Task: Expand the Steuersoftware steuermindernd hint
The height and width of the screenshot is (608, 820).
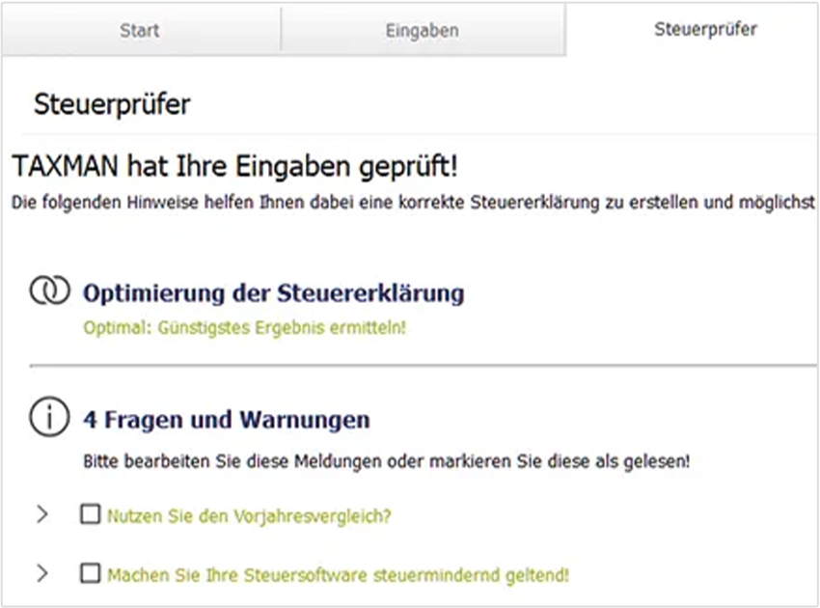Action: pos(41,571)
